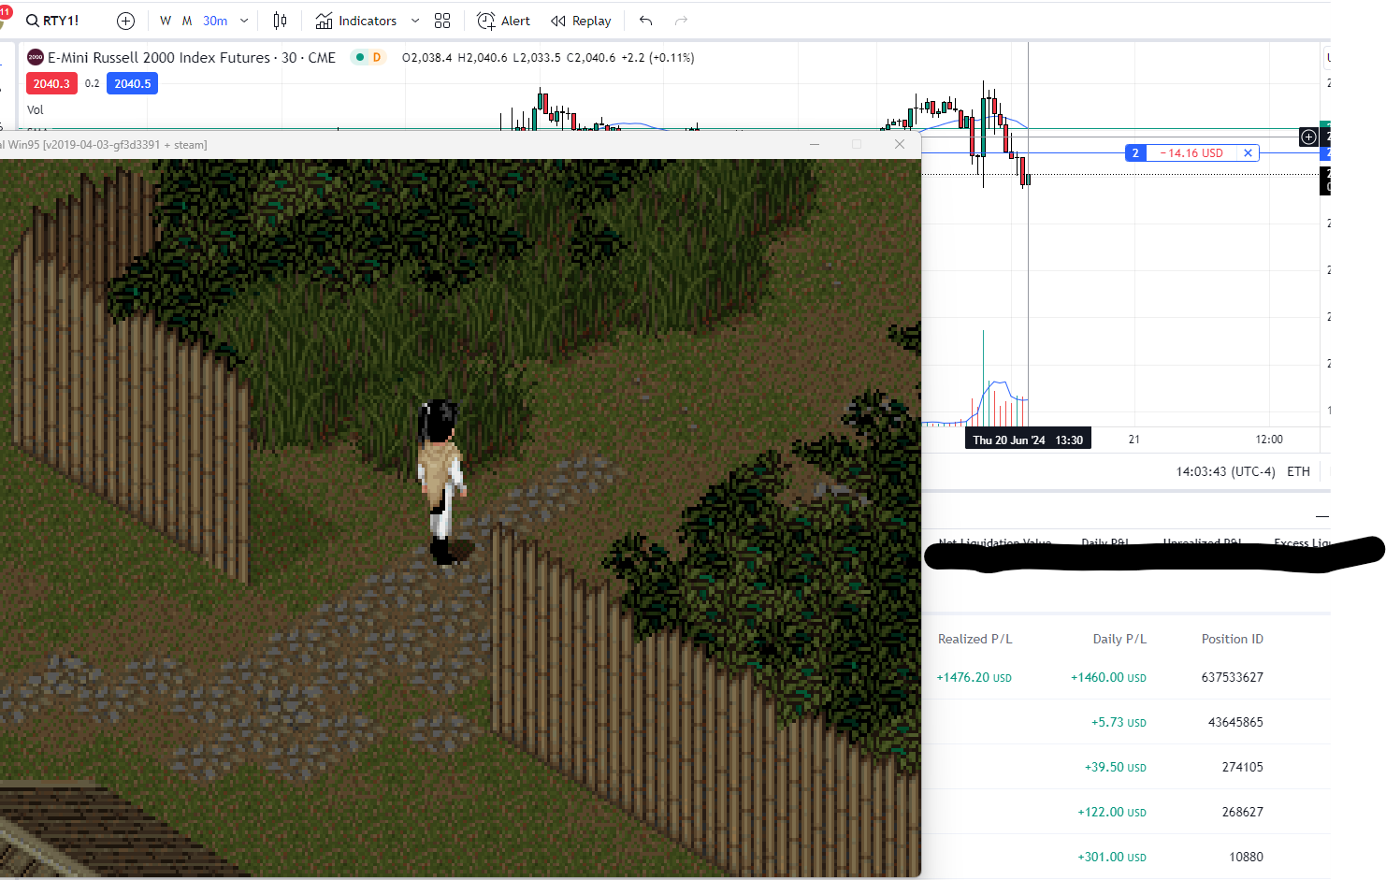Screen dimensions: 1386x880
Task: Open symbol search for RTY1!
Action: pyautogui.click(x=53, y=21)
